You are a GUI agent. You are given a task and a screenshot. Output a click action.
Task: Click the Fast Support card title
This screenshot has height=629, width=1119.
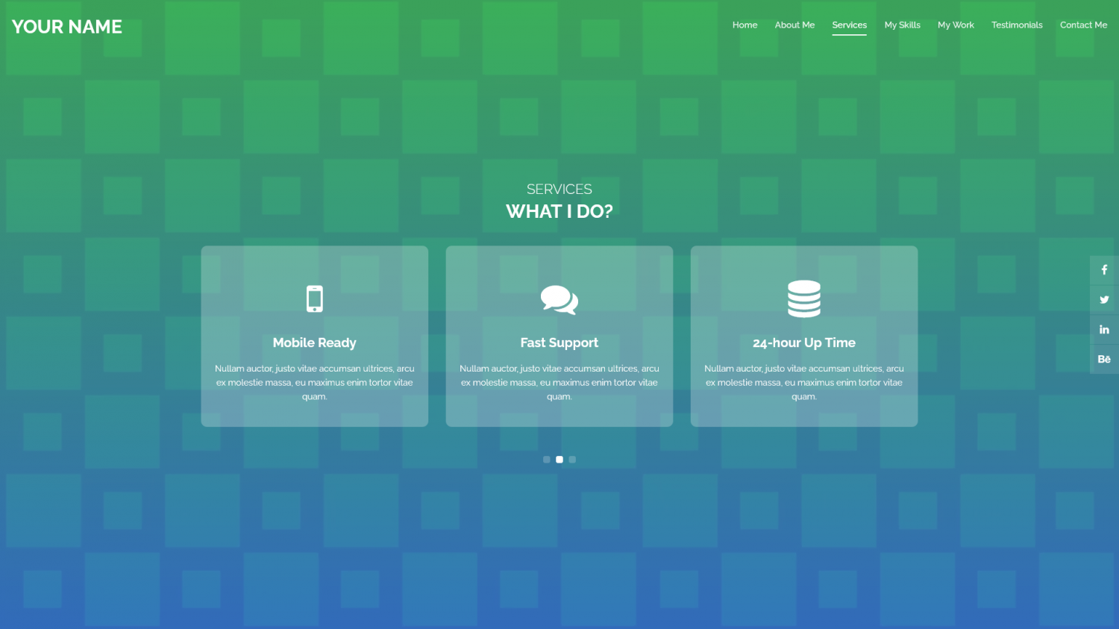click(x=559, y=342)
